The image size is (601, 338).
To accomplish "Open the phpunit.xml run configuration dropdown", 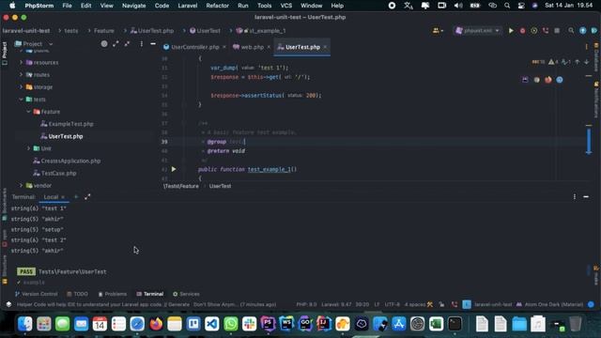I will coord(478,31).
